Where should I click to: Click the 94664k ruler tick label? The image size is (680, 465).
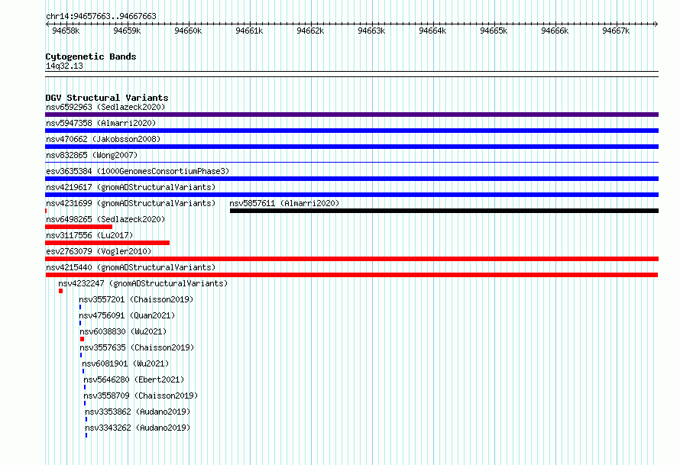(x=432, y=31)
